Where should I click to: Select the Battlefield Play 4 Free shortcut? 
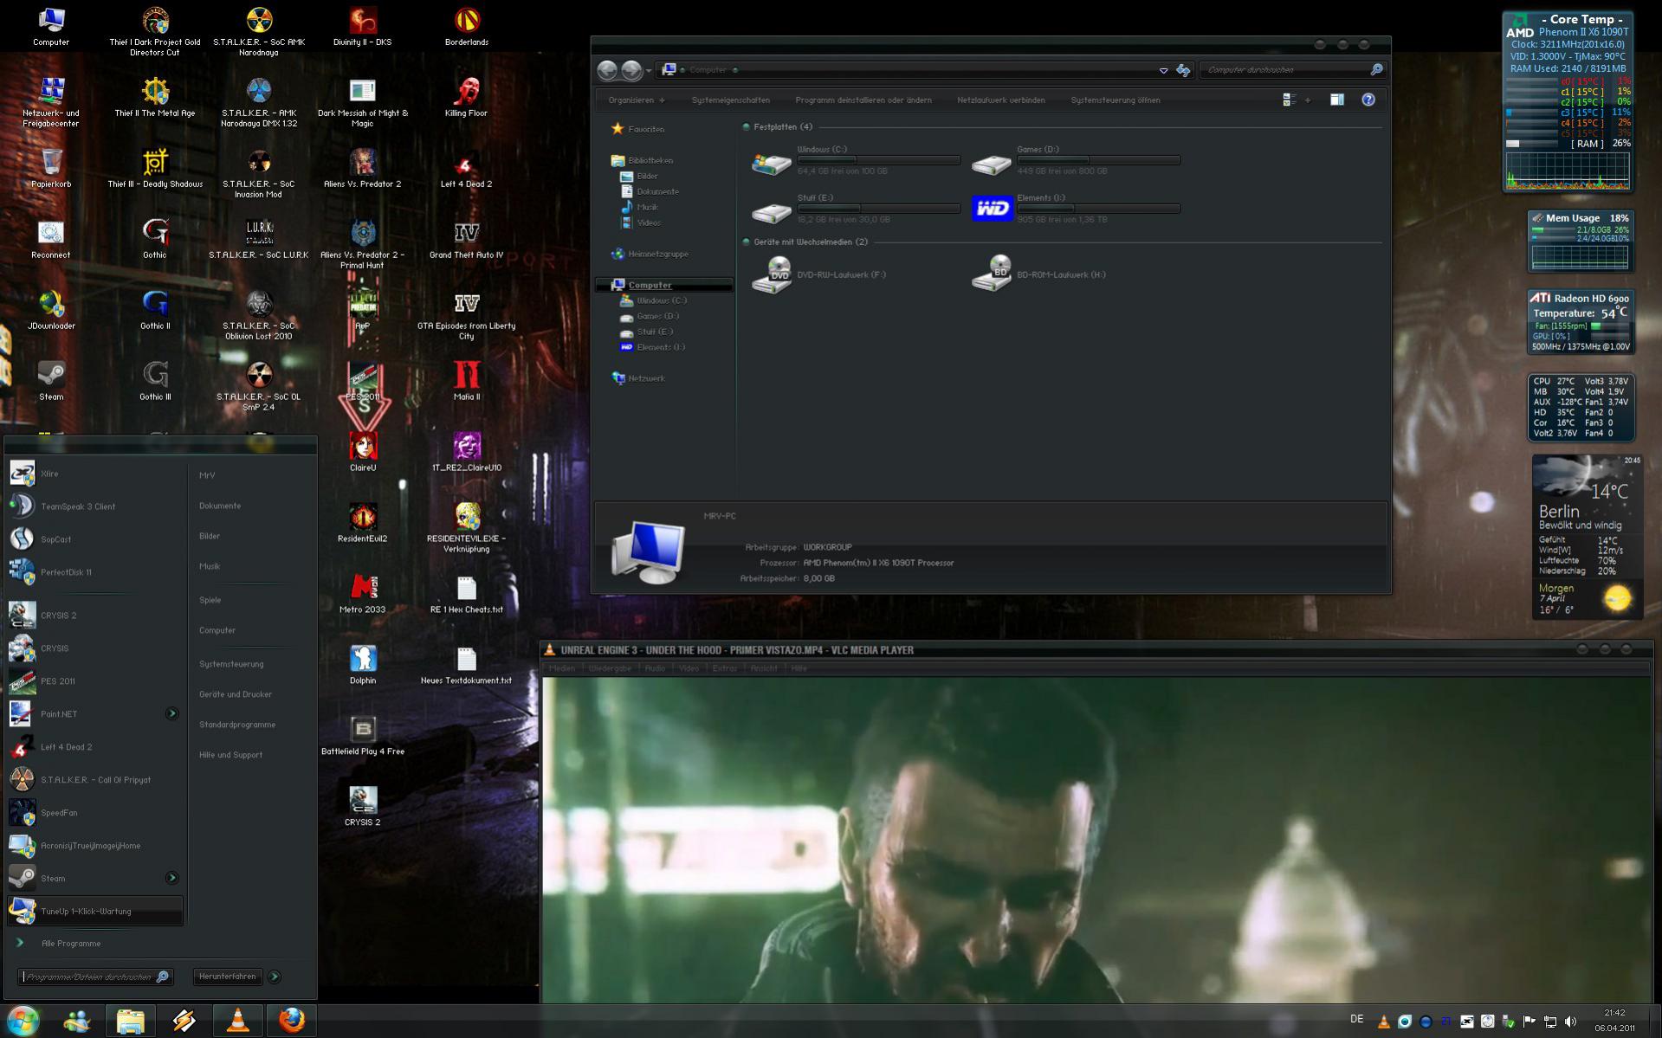tap(363, 736)
